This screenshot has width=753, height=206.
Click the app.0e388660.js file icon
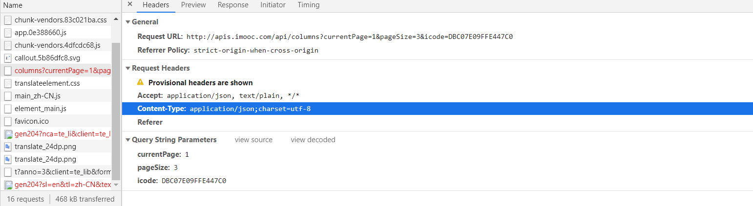(x=8, y=33)
